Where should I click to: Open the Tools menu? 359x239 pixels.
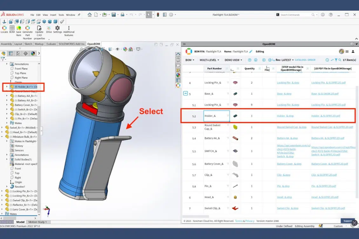click(x=61, y=15)
